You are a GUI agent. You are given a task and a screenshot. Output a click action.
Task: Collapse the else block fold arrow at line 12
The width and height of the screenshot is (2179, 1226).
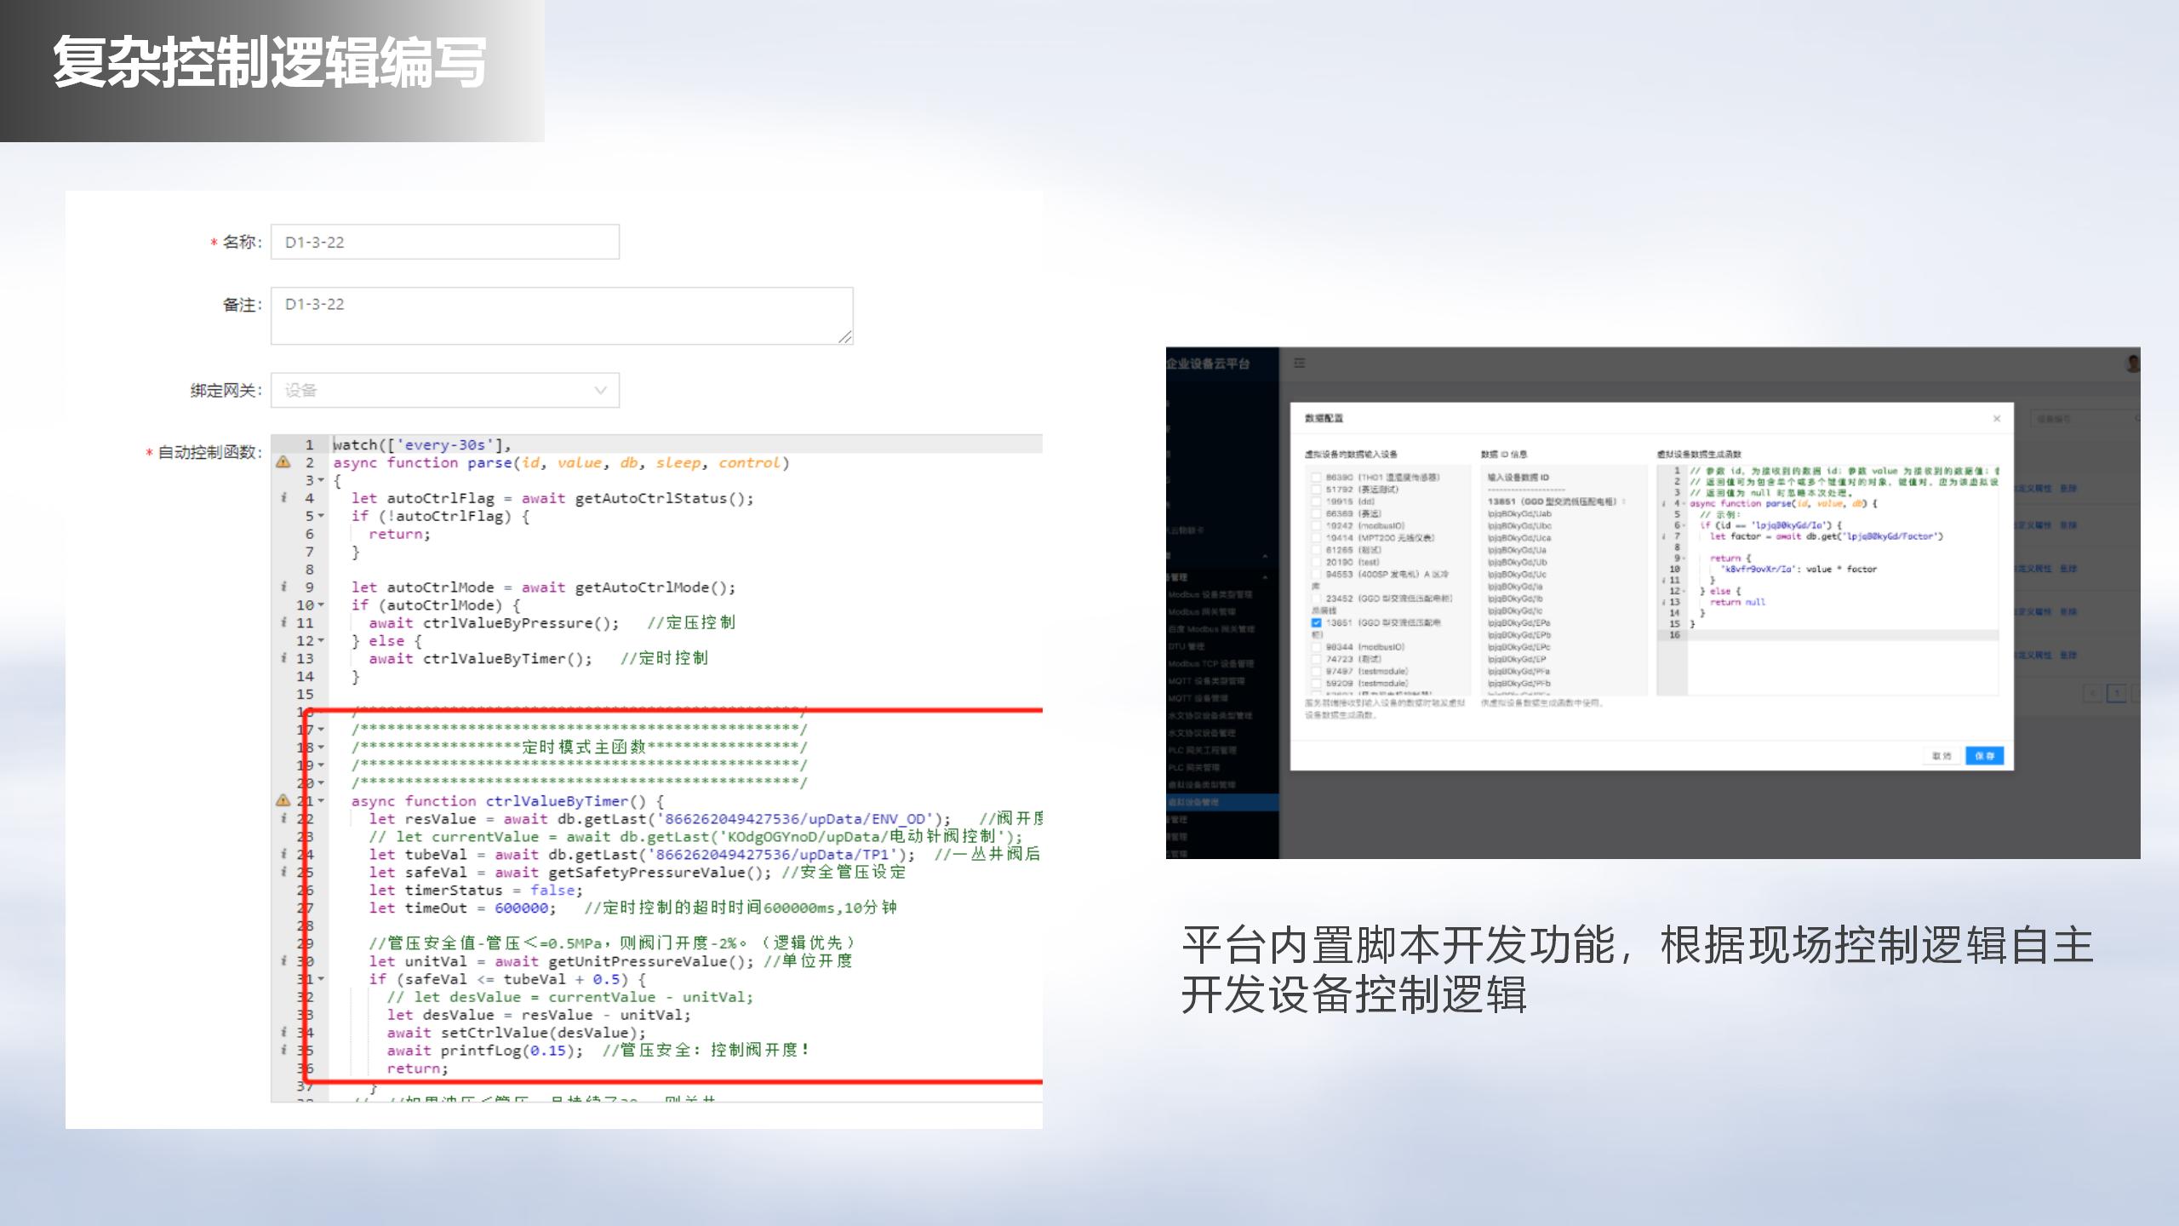(x=321, y=640)
